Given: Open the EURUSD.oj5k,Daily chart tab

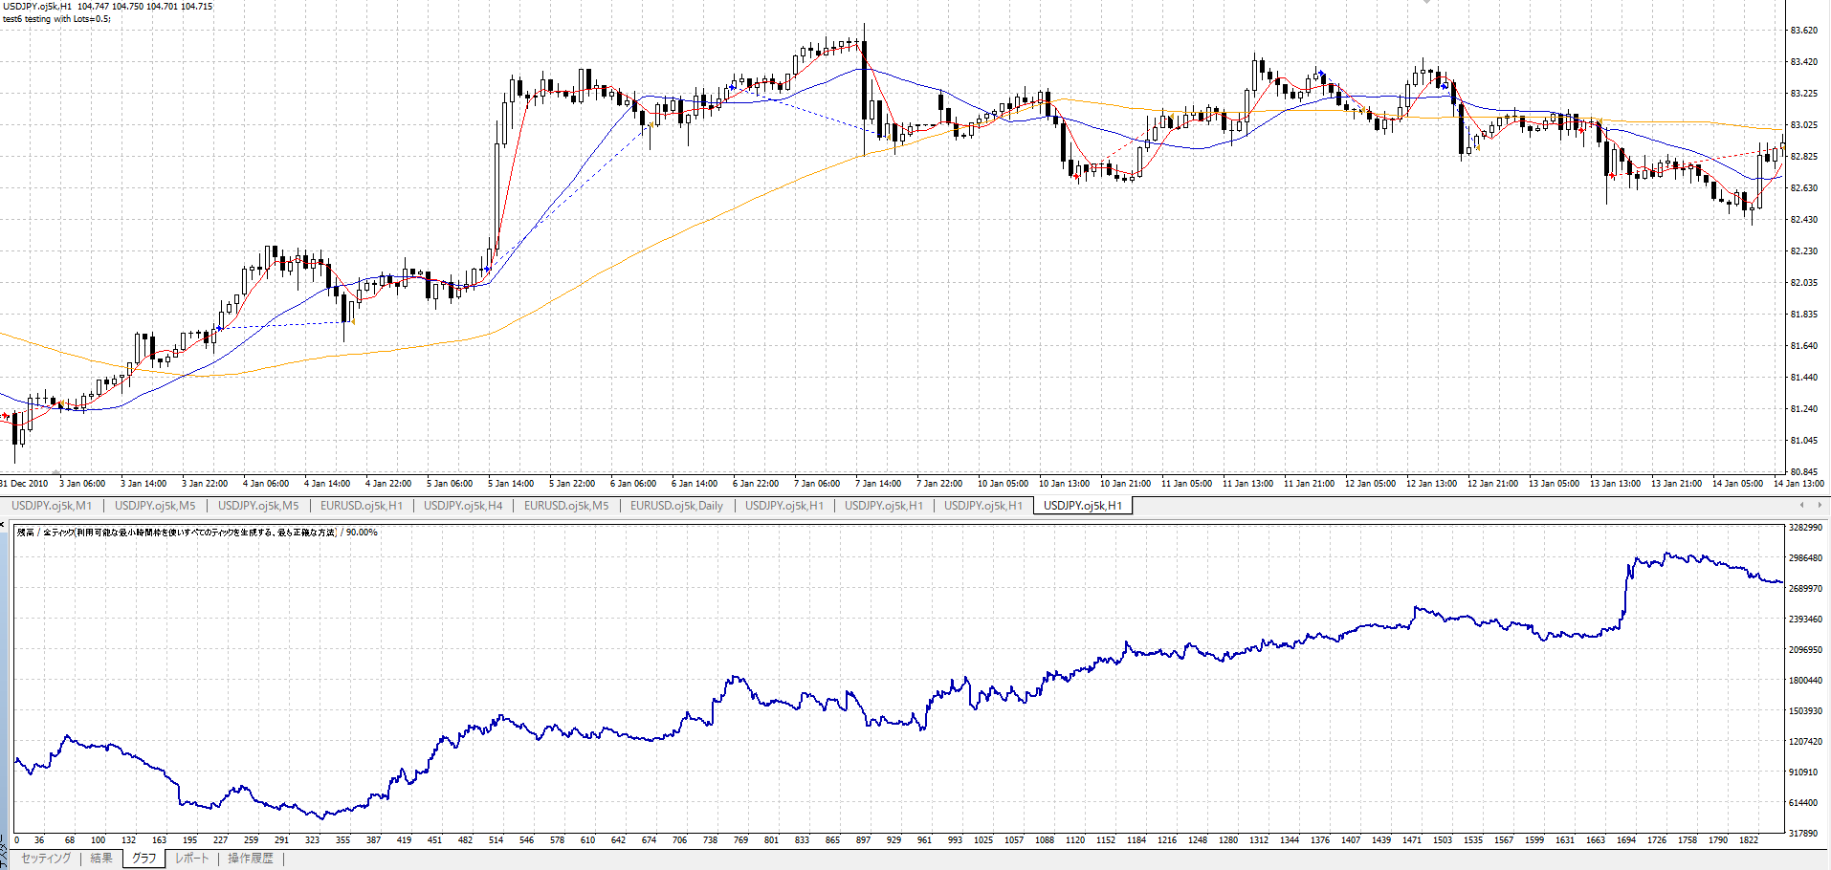Looking at the screenshot, I should click(676, 506).
